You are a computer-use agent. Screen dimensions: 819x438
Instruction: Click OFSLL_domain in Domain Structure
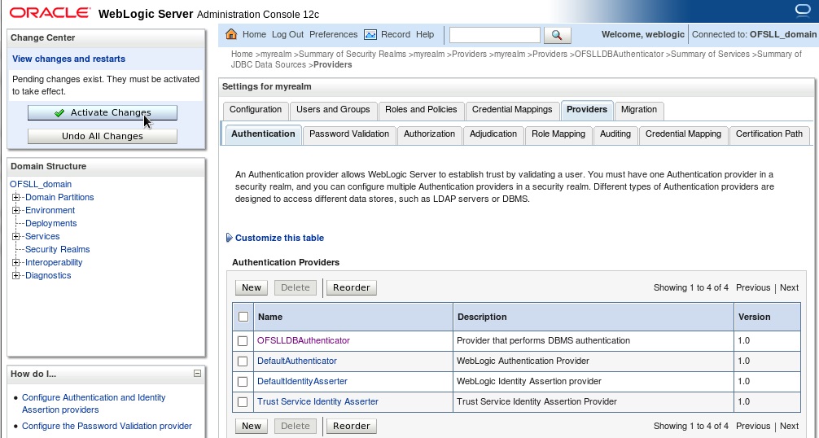[x=41, y=184]
